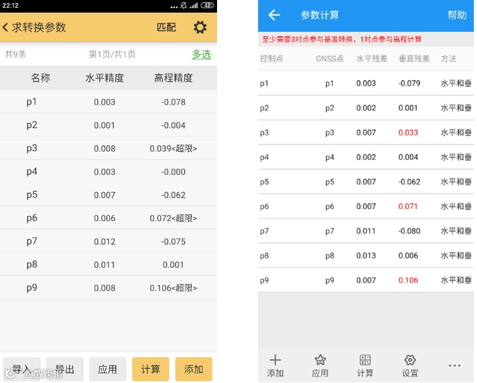
Task: Tap the 水平精度 column header
Action: (104, 78)
